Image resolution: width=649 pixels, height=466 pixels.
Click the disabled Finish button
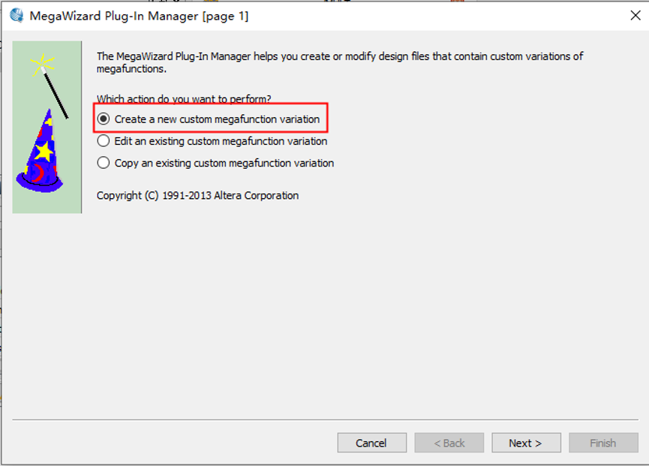pyautogui.click(x=602, y=443)
